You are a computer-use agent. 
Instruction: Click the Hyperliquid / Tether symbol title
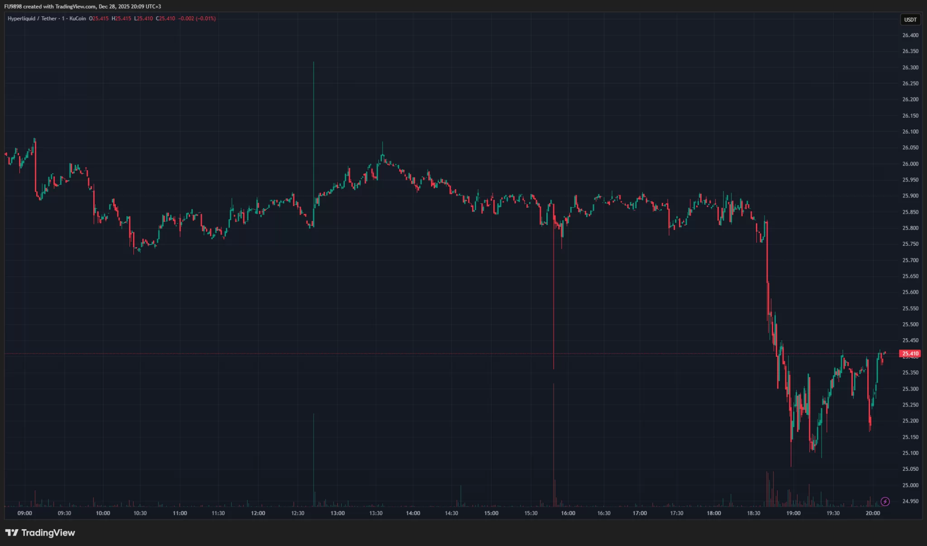click(32, 19)
